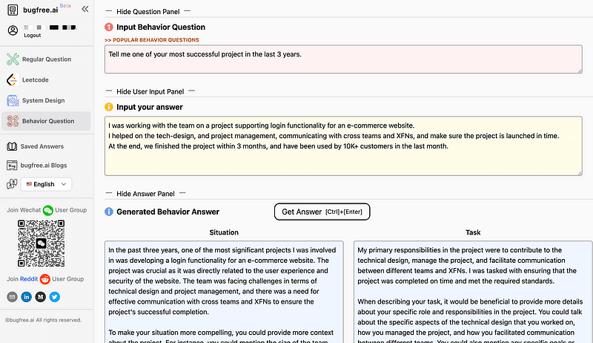Click the Situation column heading
593x343 pixels.
point(224,232)
